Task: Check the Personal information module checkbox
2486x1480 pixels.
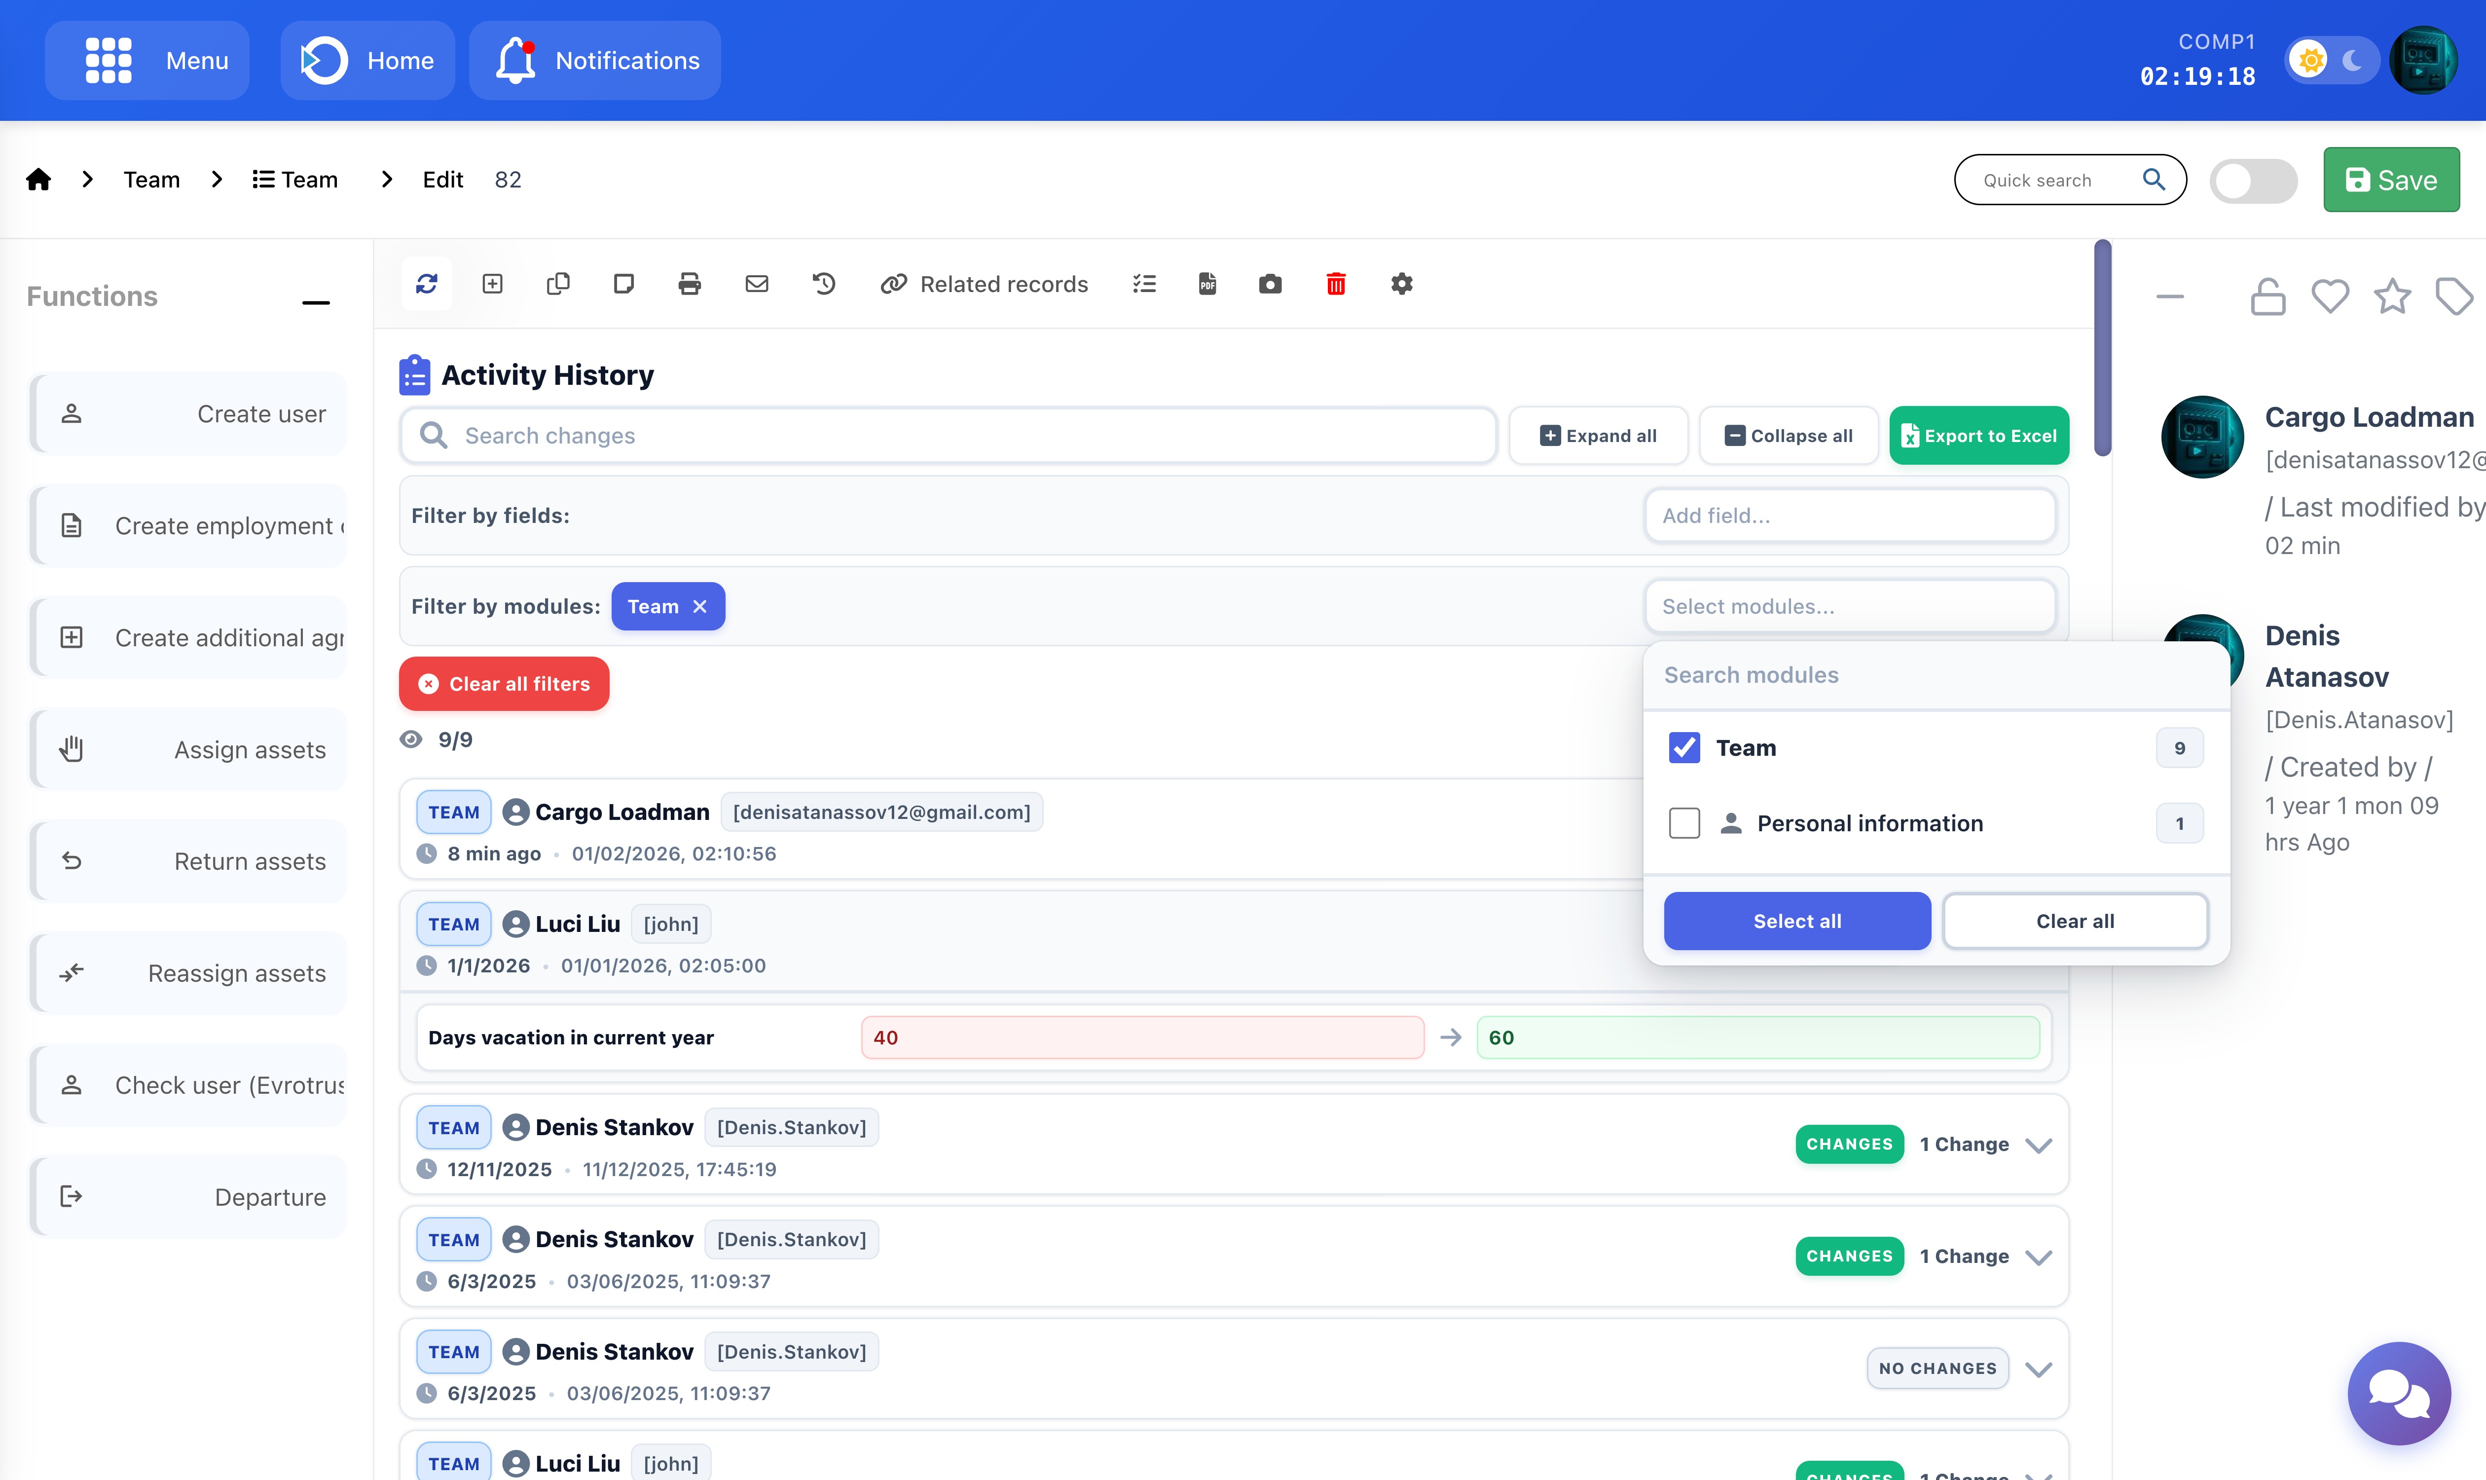Action: (1684, 824)
